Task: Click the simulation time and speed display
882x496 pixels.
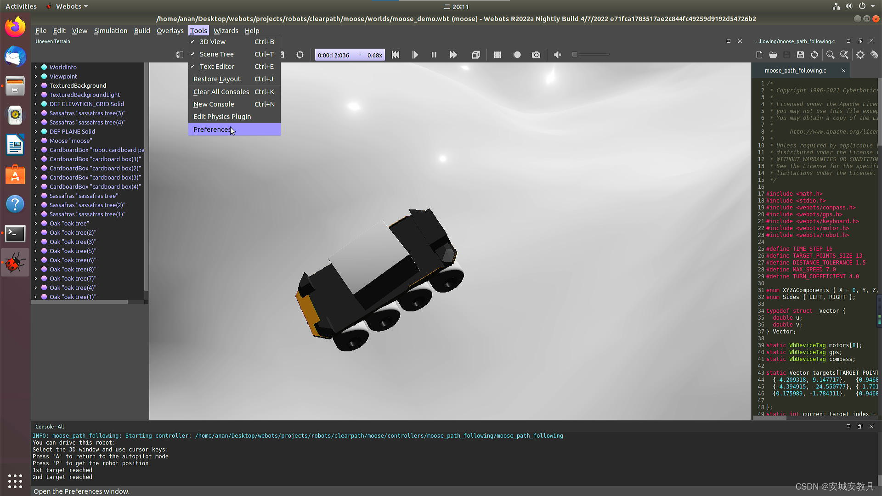Action: pyautogui.click(x=350, y=55)
